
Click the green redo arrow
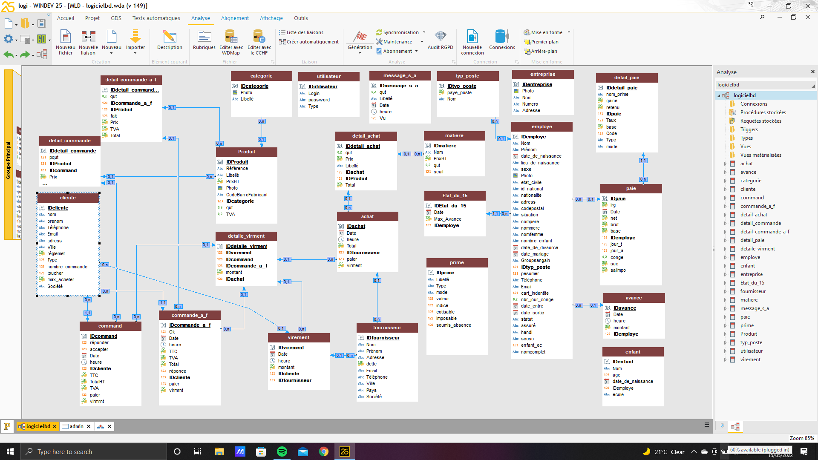point(25,54)
